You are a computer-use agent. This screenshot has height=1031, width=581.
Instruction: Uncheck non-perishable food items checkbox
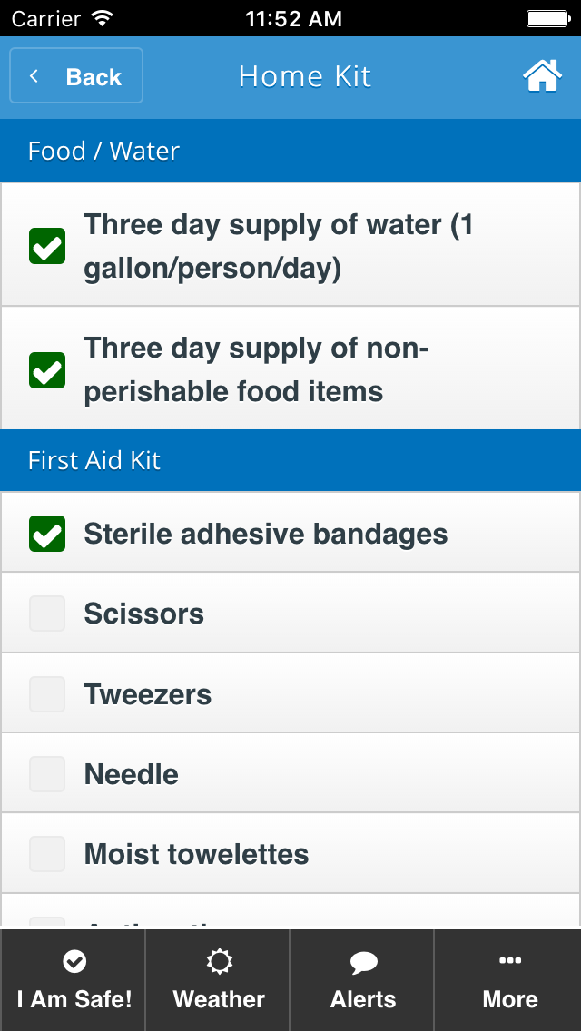[x=47, y=369]
